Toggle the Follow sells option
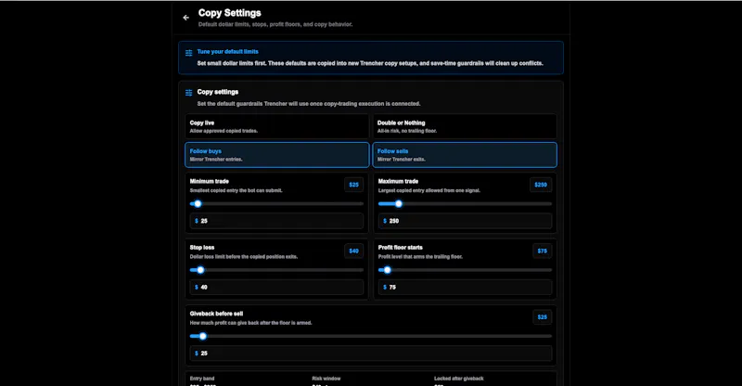 click(465, 155)
